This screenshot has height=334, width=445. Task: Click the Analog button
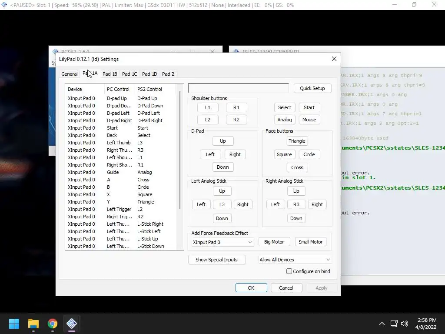(285, 120)
